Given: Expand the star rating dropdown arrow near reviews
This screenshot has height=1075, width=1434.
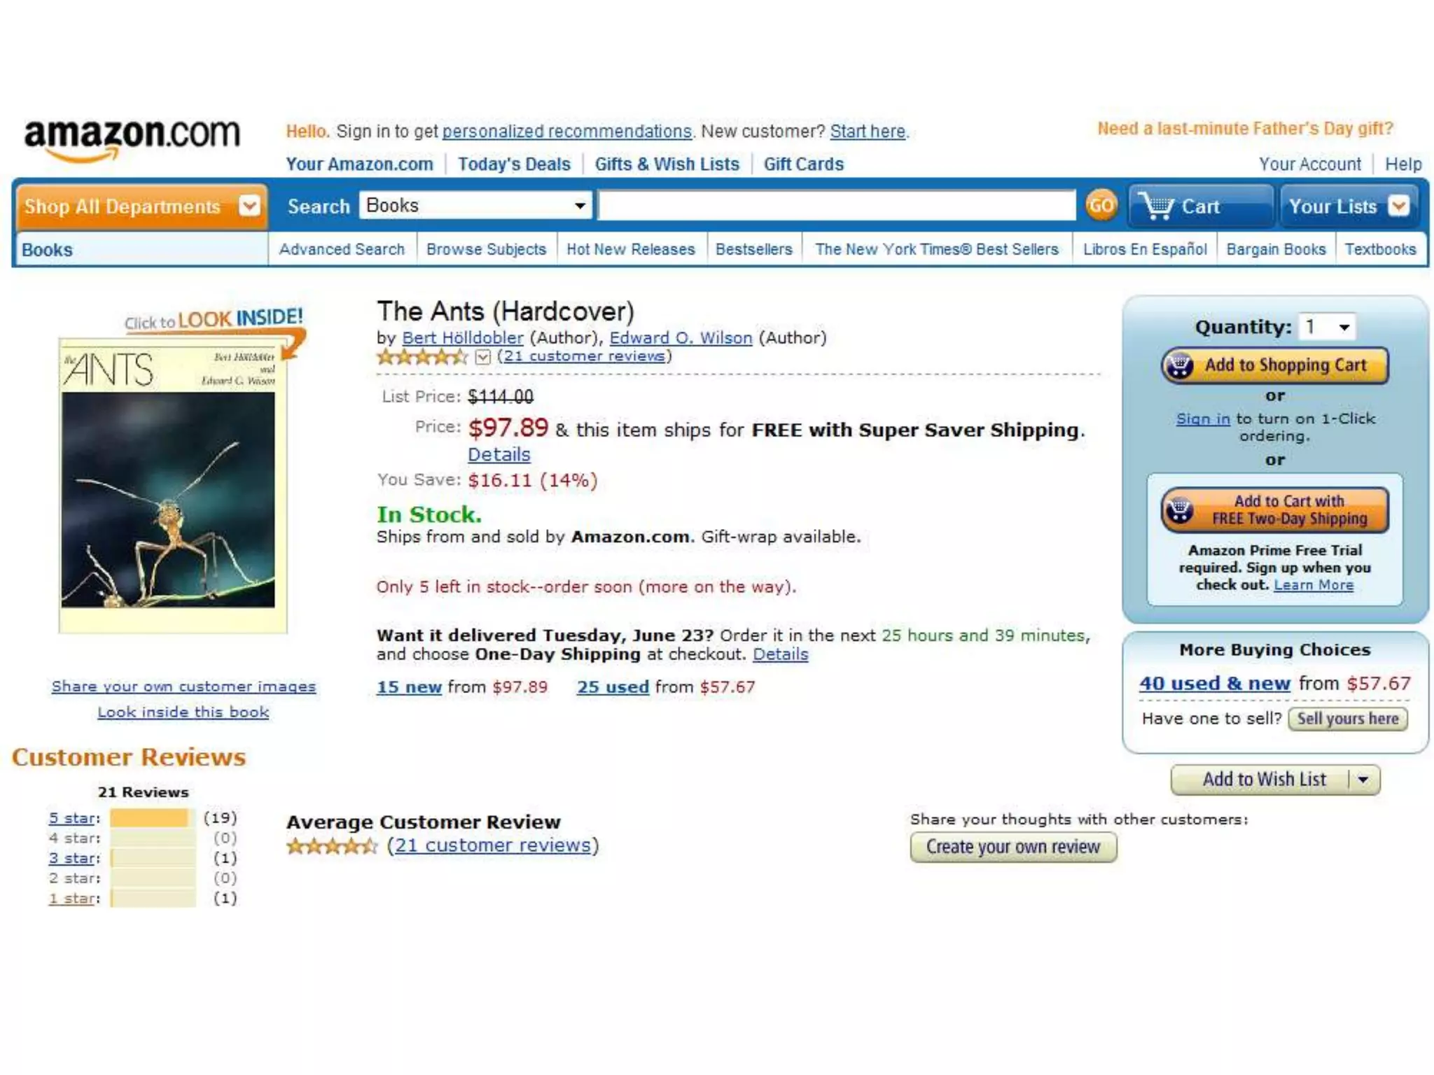Looking at the screenshot, I should 482,357.
